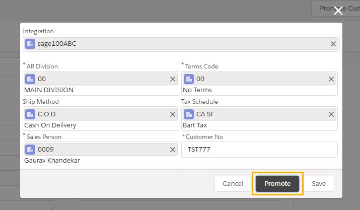Click the Bart Tax description text
The width and height of the screenshot is (360, 210).
195,125
